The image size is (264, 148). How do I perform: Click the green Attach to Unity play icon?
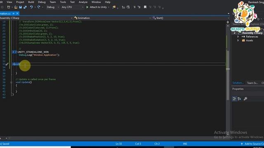pyautogui.click(x=87, y=7)
